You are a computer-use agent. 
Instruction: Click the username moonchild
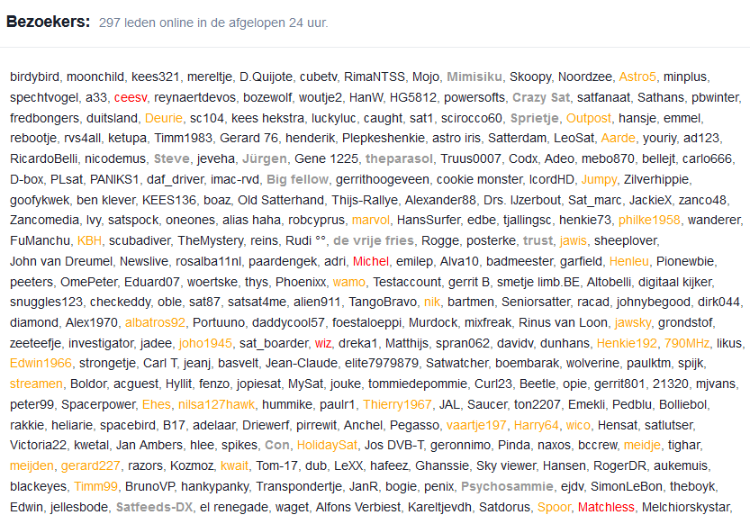click(95, 77)
